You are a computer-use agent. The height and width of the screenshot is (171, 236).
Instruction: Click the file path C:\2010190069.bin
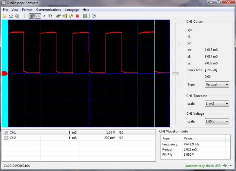17,166
